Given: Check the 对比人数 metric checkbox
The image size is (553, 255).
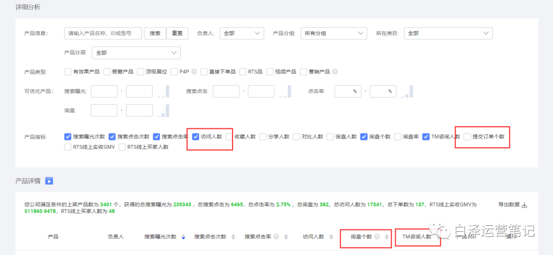Looking at the screenshot, I should [x=296, y=136].
